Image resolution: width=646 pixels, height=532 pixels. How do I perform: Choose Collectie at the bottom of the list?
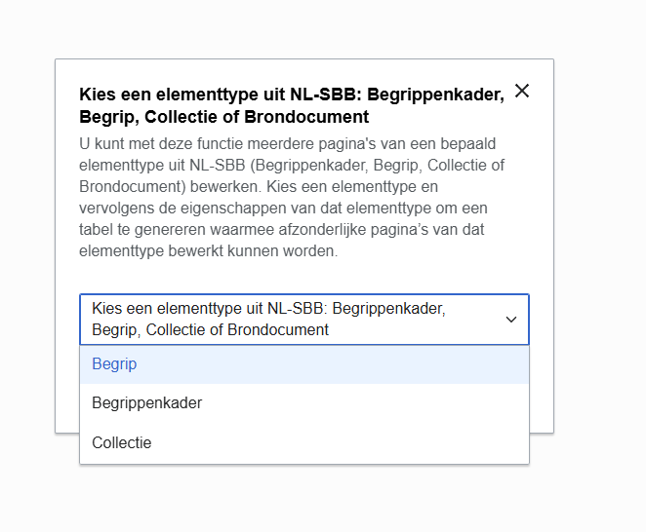122,443
